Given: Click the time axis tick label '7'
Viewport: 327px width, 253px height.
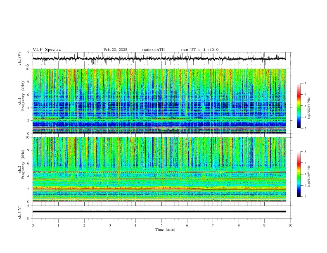Looking at the screenshot, I should point(213,225).
